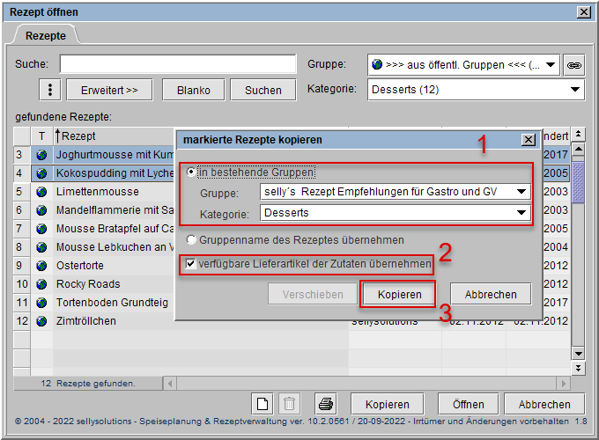Toggle 'verfügbare Lieferartikel der Zutaten übernehmen' checkbox
Image resolution: width=599 pixels, height=440 pixels.
tap(190, 264)
